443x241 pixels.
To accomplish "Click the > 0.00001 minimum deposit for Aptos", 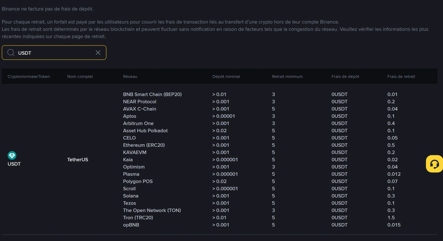I will 224,116.
